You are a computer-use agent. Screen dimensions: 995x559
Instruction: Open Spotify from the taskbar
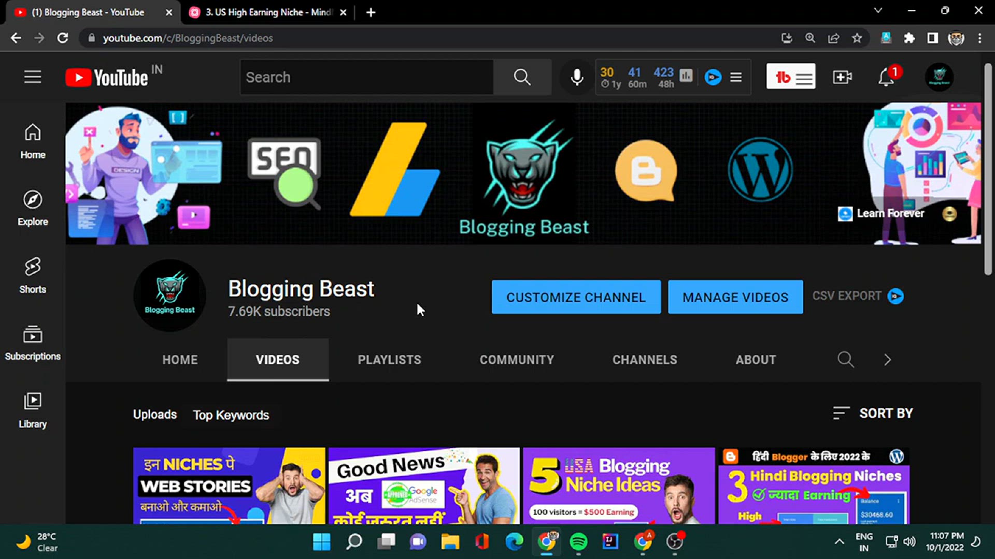pos(578,542)
